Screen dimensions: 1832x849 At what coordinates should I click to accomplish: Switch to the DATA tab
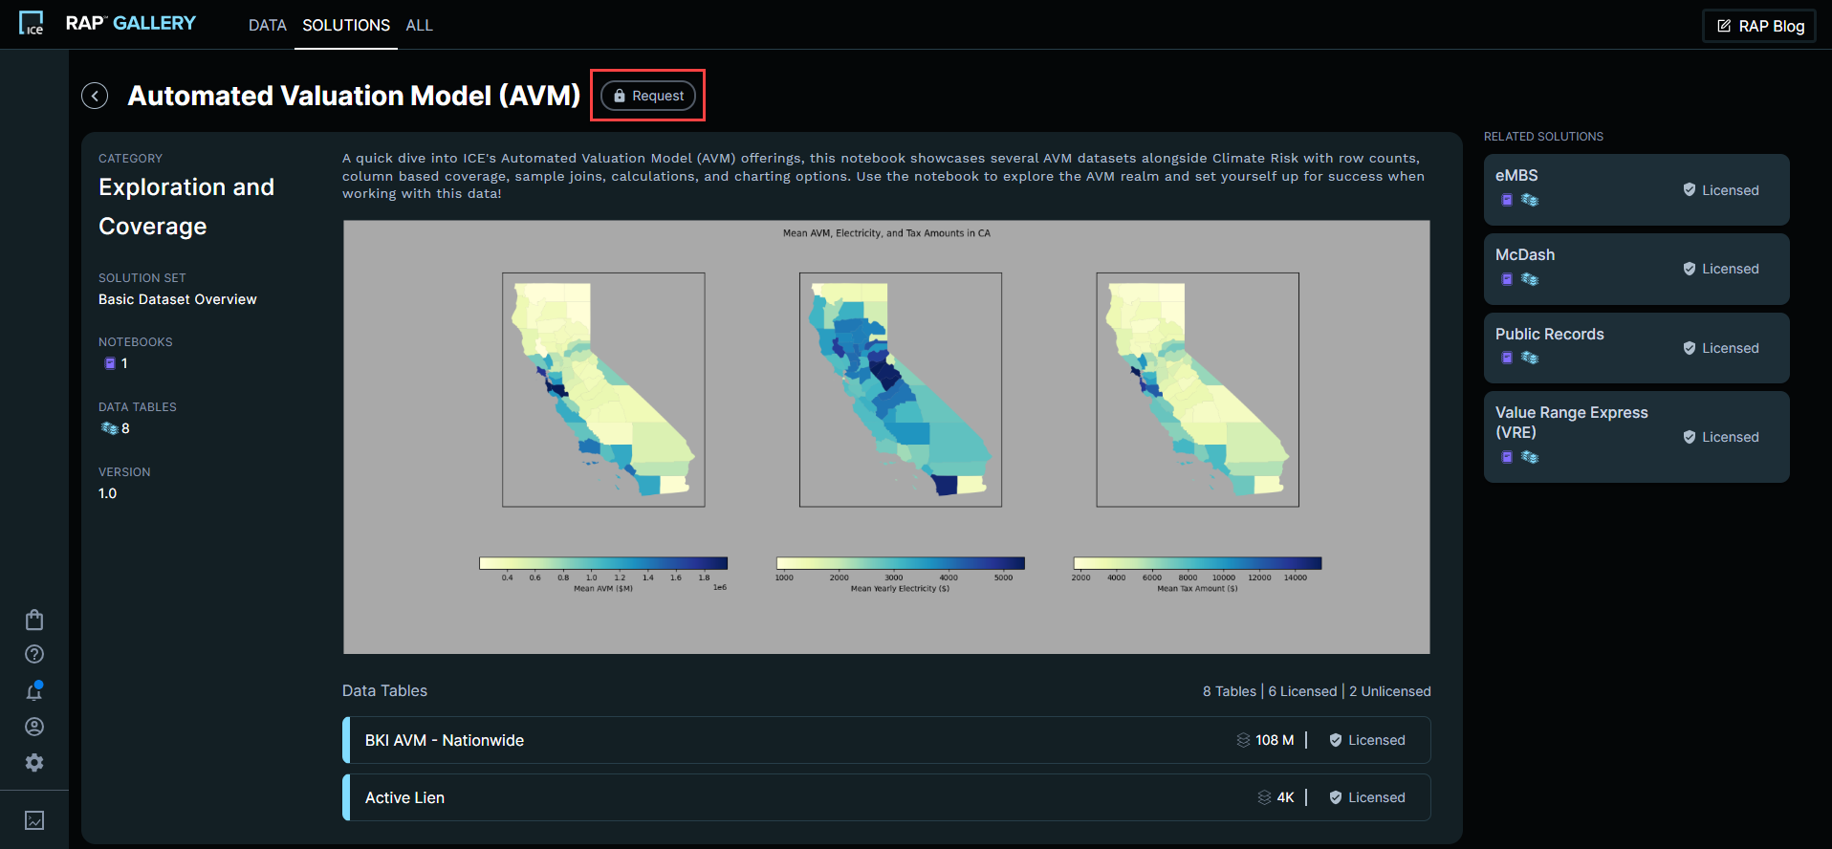pyautogui.click(x=267, y=25)
